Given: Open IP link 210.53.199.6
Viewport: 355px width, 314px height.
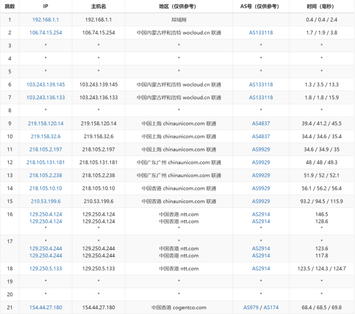Looking at the screenshot, I should pyautogui.click(x=45, y=201).
